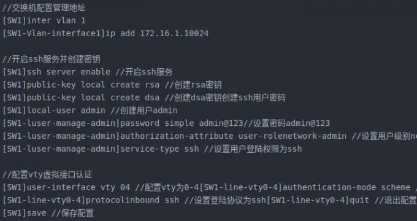Click the 'inter vlan 1' command line
Viewport: 417px width, 221px height.
[x=44, y=20]
